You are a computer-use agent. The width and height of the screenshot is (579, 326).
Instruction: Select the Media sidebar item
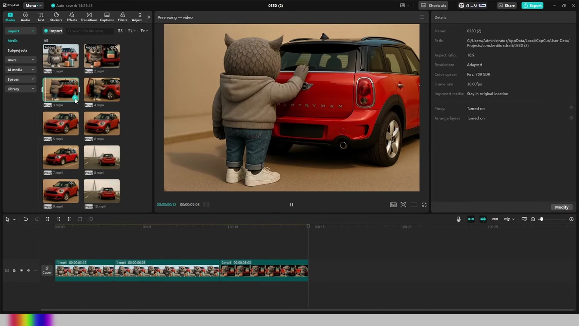point(12,41)
